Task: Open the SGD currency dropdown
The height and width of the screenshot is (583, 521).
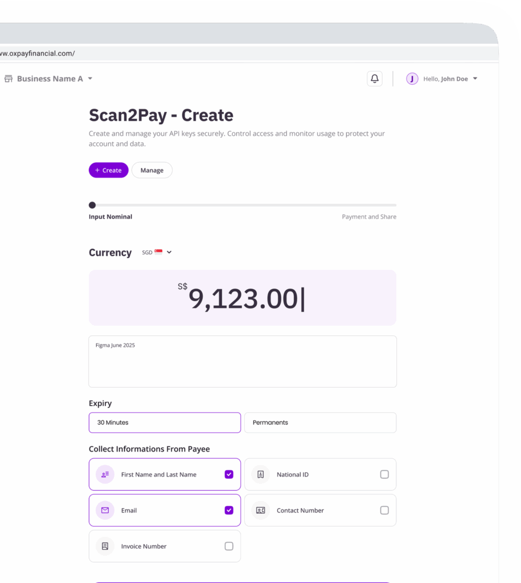Action: click(x=157, y=252)
